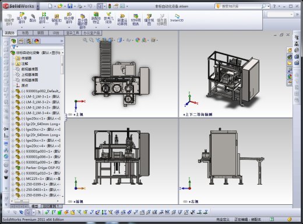Open 运动算例 1 motion study tab
303x224 pixels.
click(51, 206)
